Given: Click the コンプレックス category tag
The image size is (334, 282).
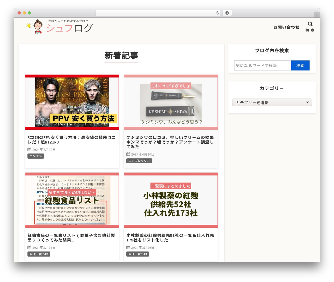Looking at the screenshot, I should click(139, 161).
